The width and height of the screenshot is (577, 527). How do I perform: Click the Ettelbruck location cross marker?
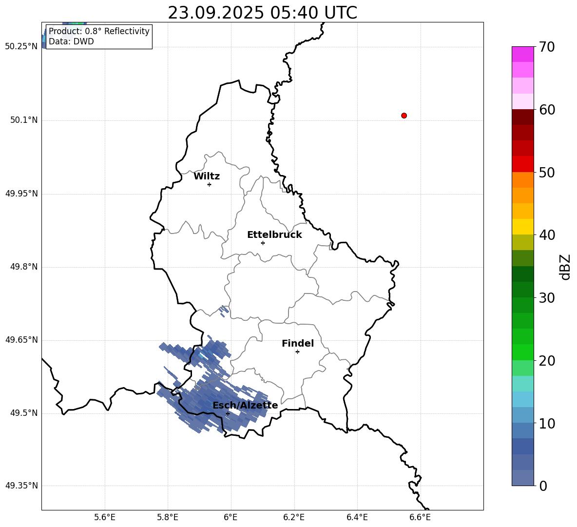(x=263, y=243)
